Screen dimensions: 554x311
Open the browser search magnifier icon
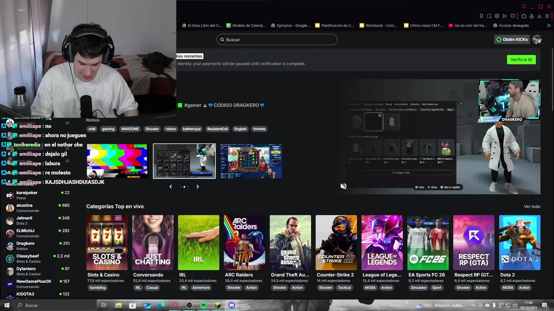524,6
